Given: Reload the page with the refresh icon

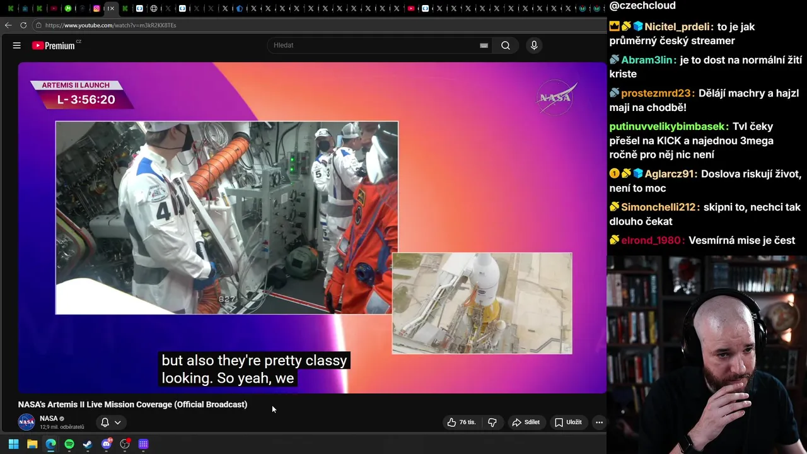Looking at the screenshot, I should point(23,25).
